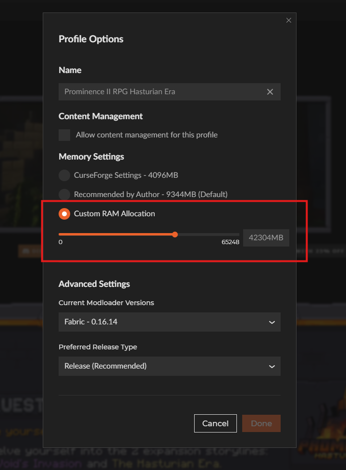Select the CurseForge Settings 4096MB radio button
Image resolution: width=346 pixels, height=470 pixels.
64,175
